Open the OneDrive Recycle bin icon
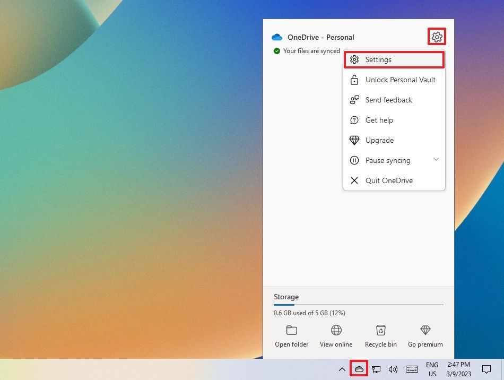This screenshot has height=380, width=504. (x=380, y=330)
